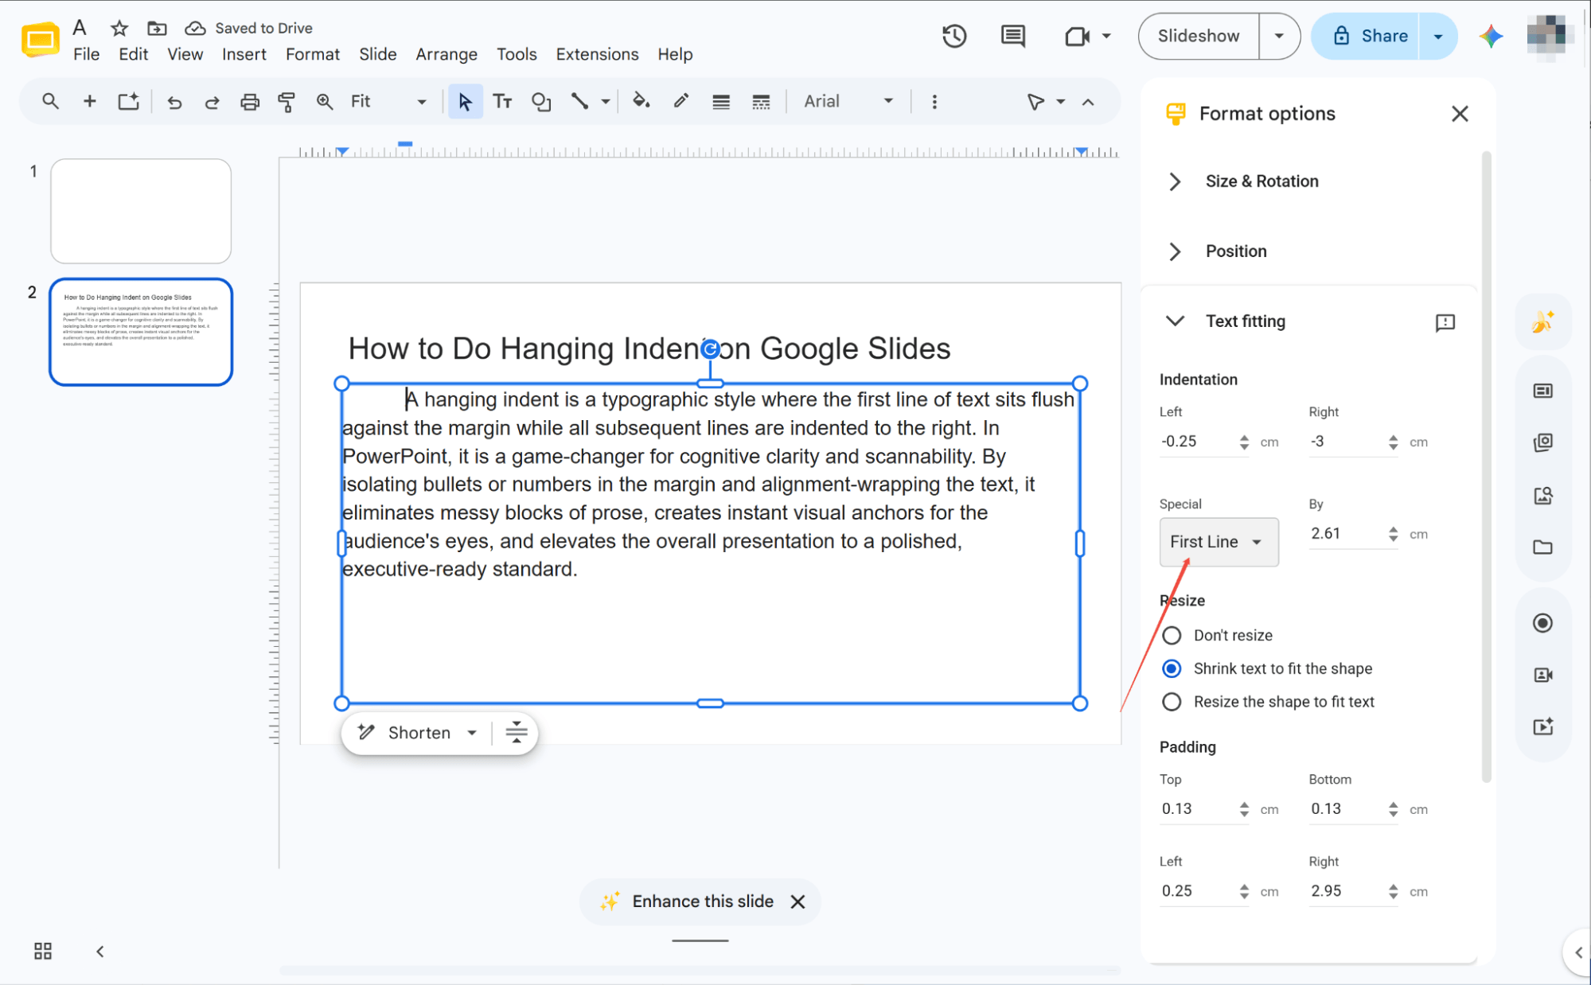The width and height of the screenshot is (1591, 985).
Task: Open the Extensions menu
Action: (x=597, y=54)
